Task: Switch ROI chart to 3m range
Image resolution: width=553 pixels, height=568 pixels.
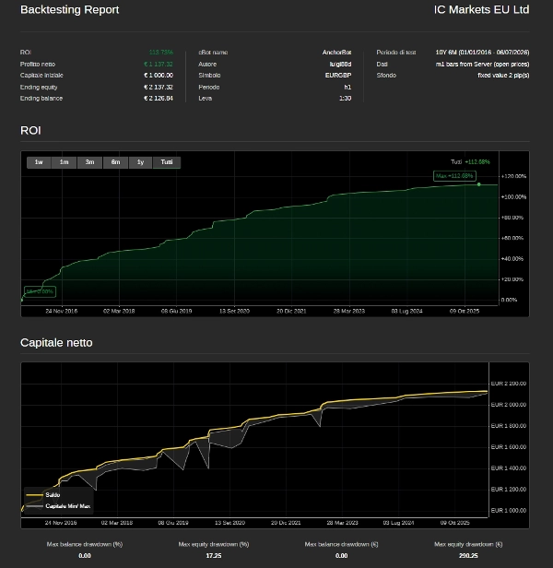Action: pyautogui.click(x=89, y=162)
